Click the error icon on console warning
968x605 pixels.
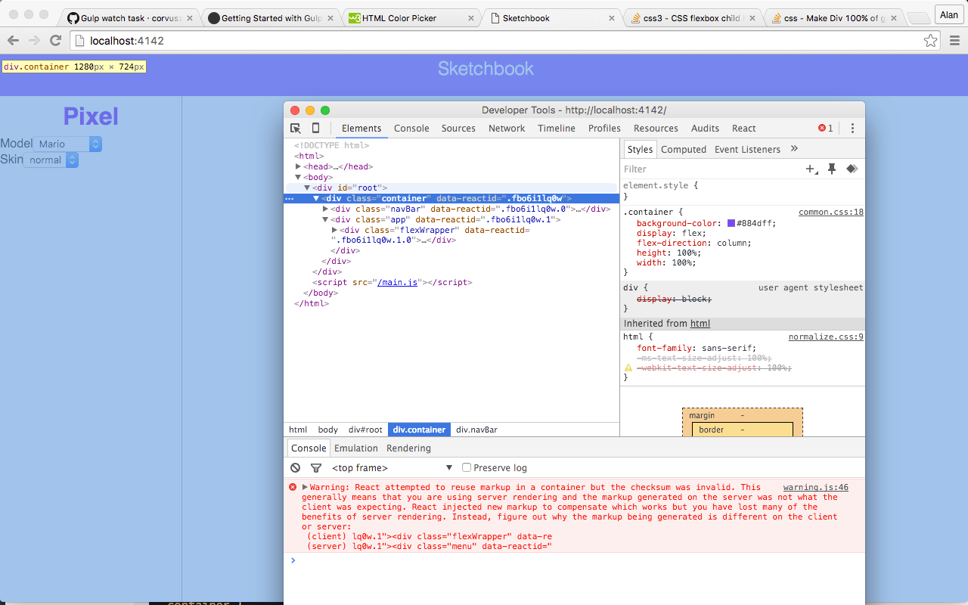[x=293, y=488]
